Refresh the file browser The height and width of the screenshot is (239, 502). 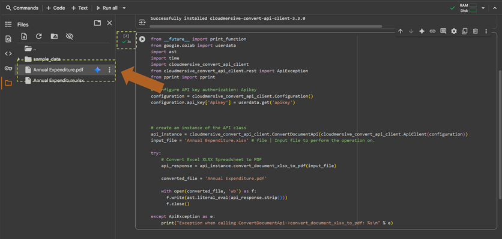click(x=39, y=37)
